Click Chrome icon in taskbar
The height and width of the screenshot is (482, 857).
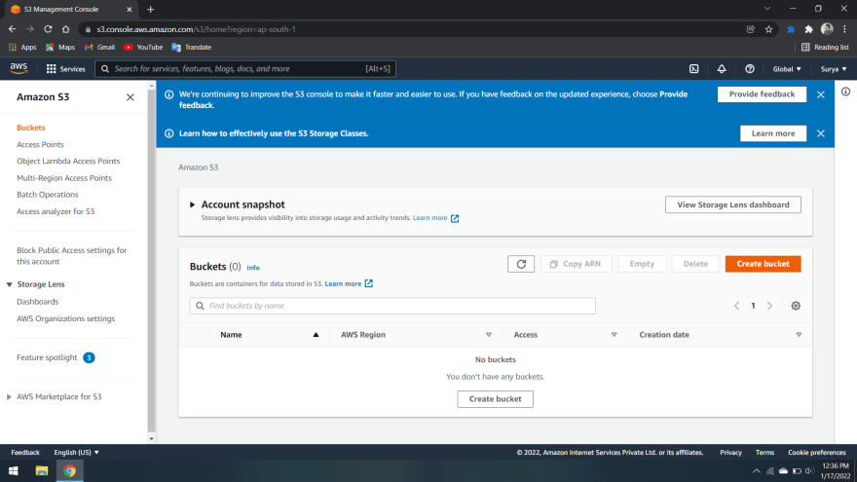(x=69, y=470)
